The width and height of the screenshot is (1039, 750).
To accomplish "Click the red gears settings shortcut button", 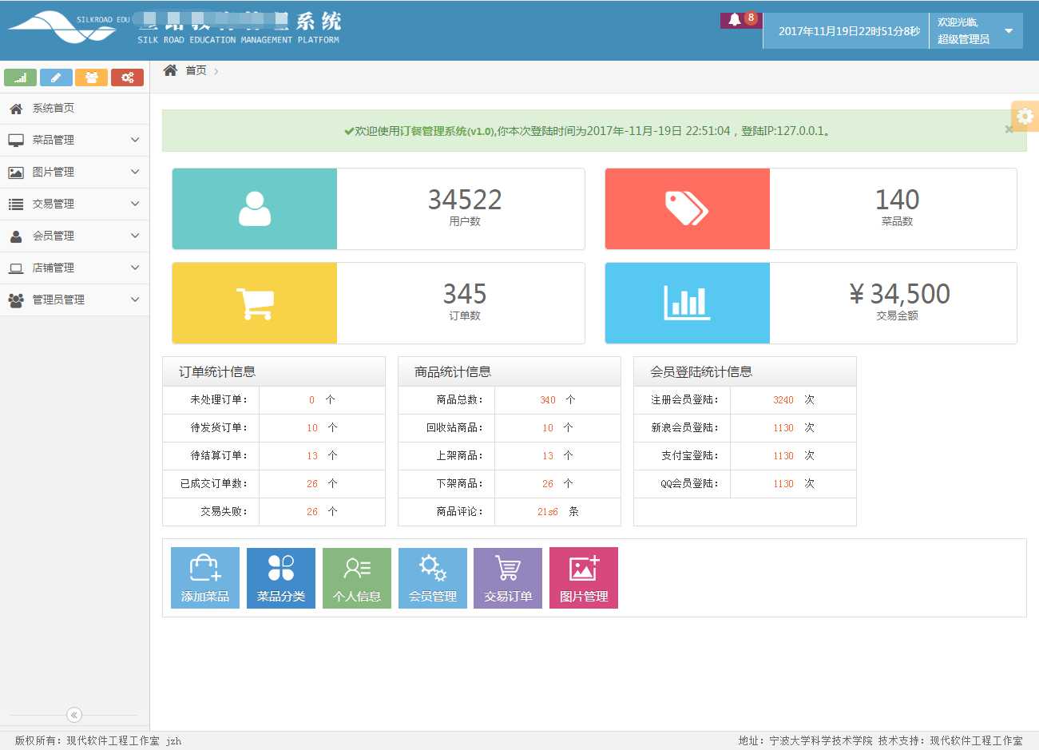I will tap(127, 77).
